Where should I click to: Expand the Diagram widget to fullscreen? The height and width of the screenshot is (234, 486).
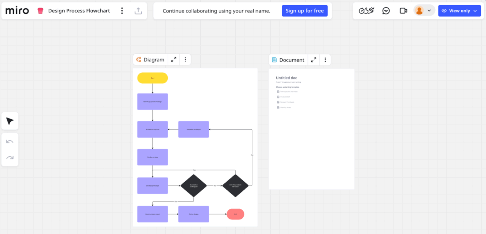173,59
